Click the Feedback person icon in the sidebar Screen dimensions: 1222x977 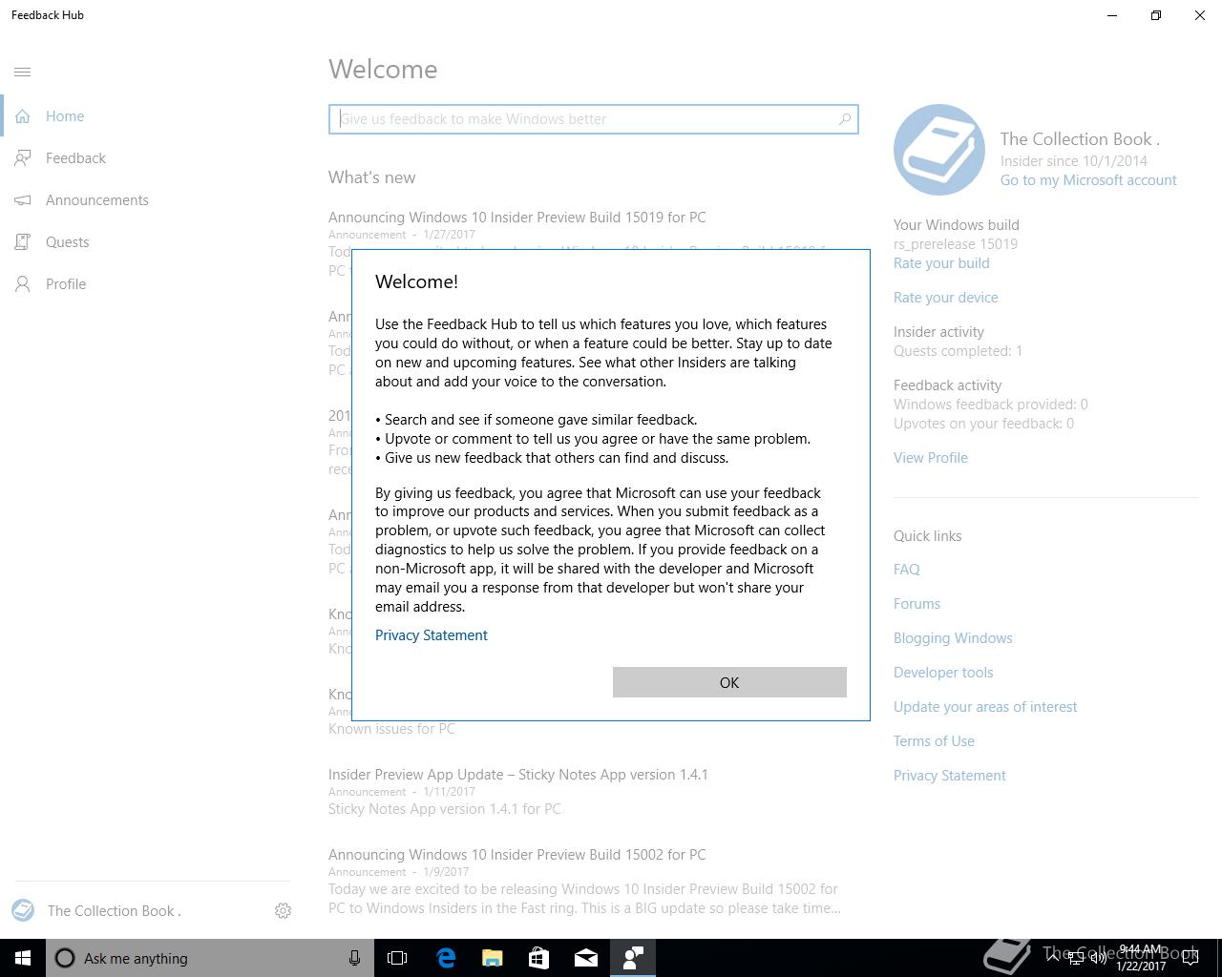23,158
